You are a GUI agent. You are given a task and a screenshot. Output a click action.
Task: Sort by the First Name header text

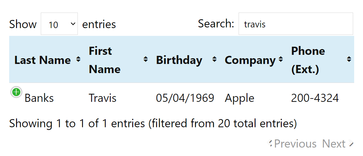pos(105,60)
